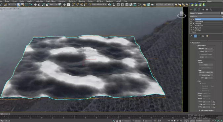Open the View reference coordinate dropdown
223x122 pixels.
tap(54, 5)
